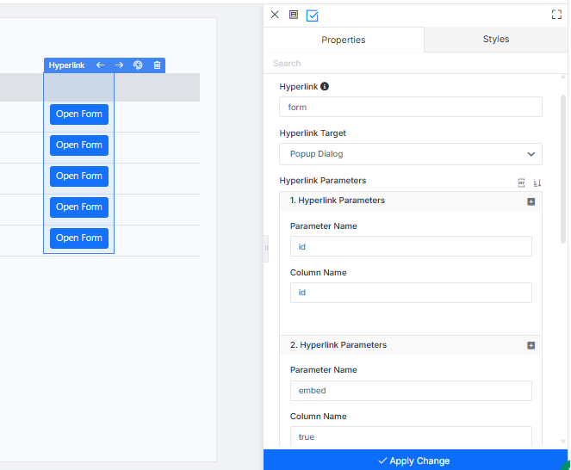The image size is (571, 470).
Task: Toggle the blue checkmark icon in panel header
Action: (312, 15)
